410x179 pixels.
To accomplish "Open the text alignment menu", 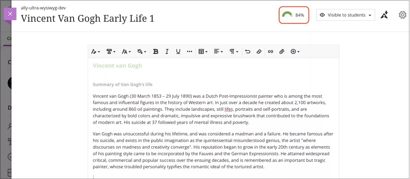I will (x=218, y=51).
